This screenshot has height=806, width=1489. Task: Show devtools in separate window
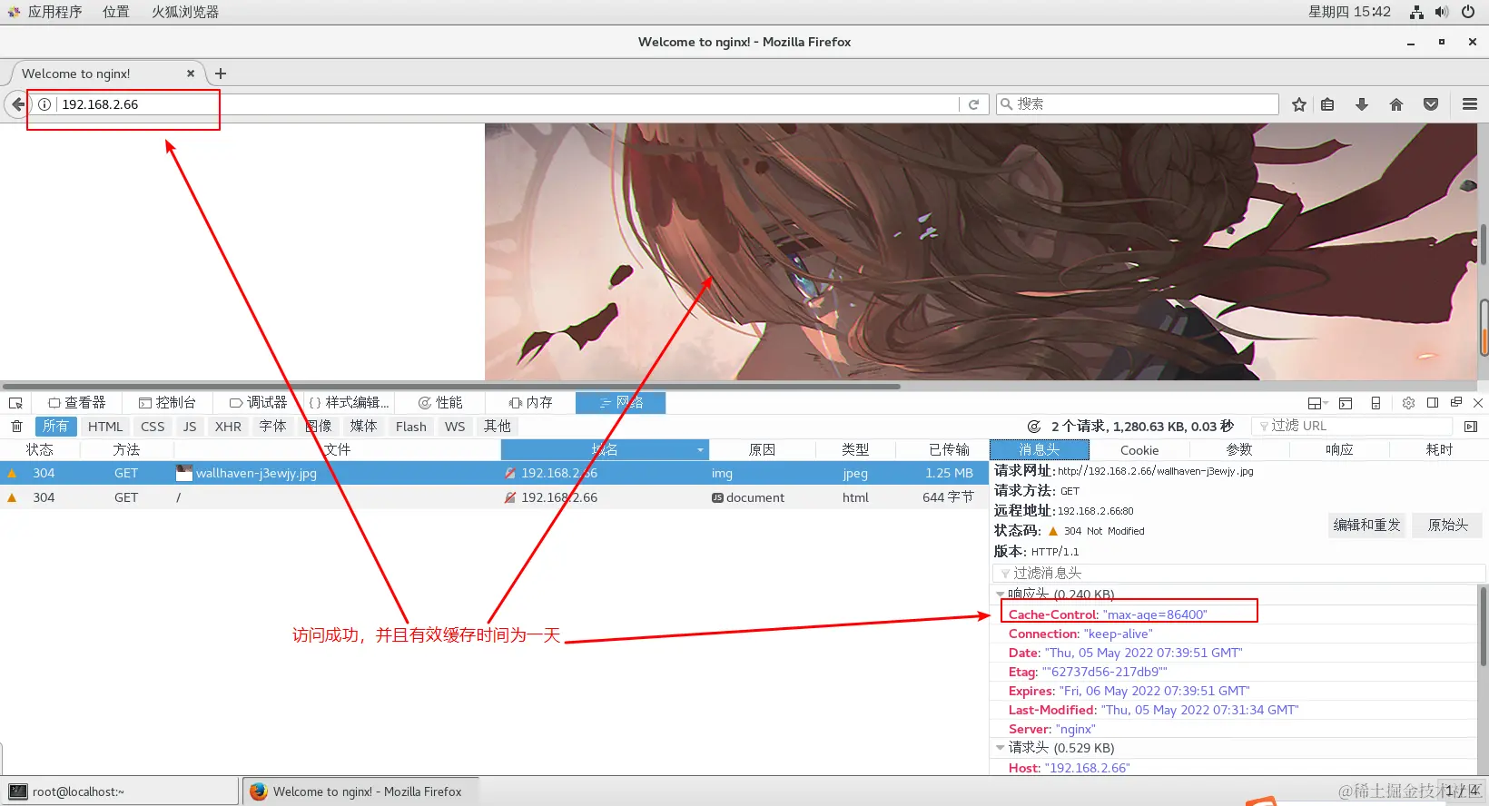click(1456, 402)
